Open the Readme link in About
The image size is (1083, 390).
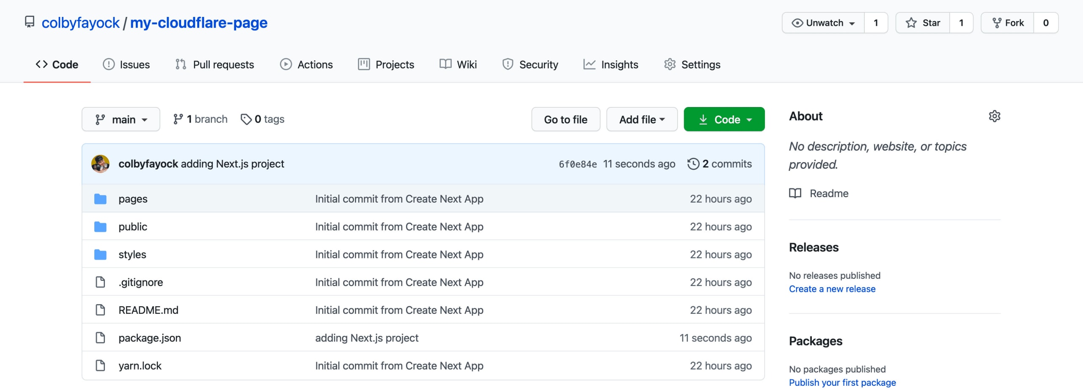[x=829, y=193]
